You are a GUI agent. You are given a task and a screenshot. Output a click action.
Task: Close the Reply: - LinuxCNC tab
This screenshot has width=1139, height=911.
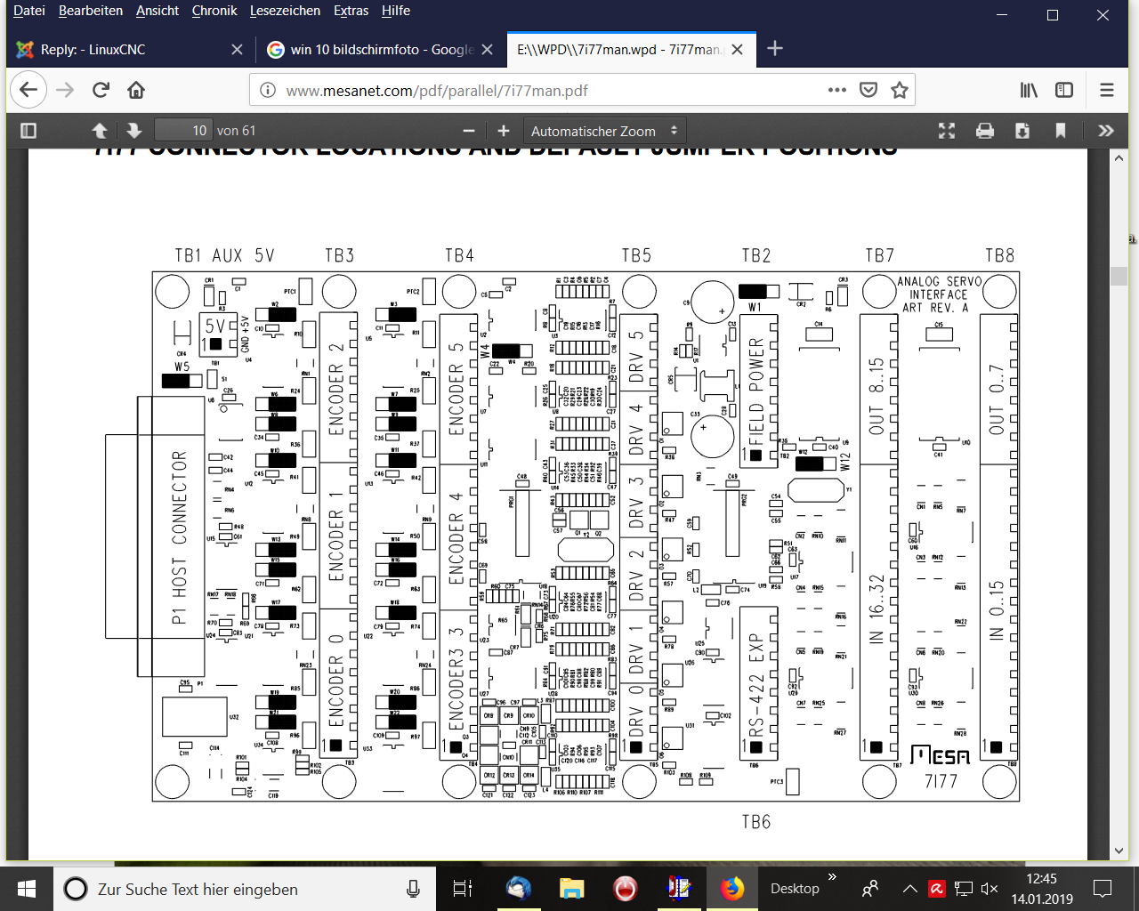pos(237,50)
